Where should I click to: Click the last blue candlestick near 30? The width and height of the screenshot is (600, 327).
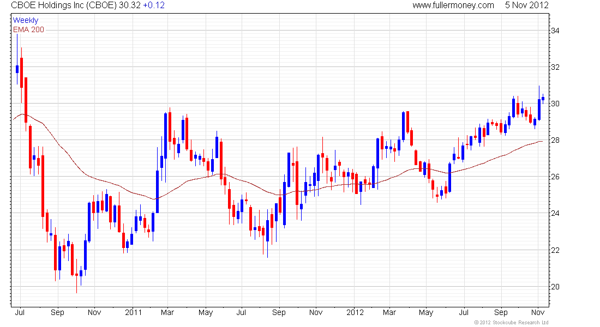[x=543, y=99]
